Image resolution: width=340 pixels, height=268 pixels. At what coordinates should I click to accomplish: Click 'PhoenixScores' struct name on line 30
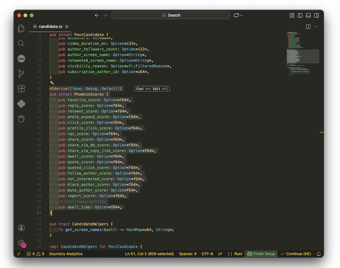point(89,94)
